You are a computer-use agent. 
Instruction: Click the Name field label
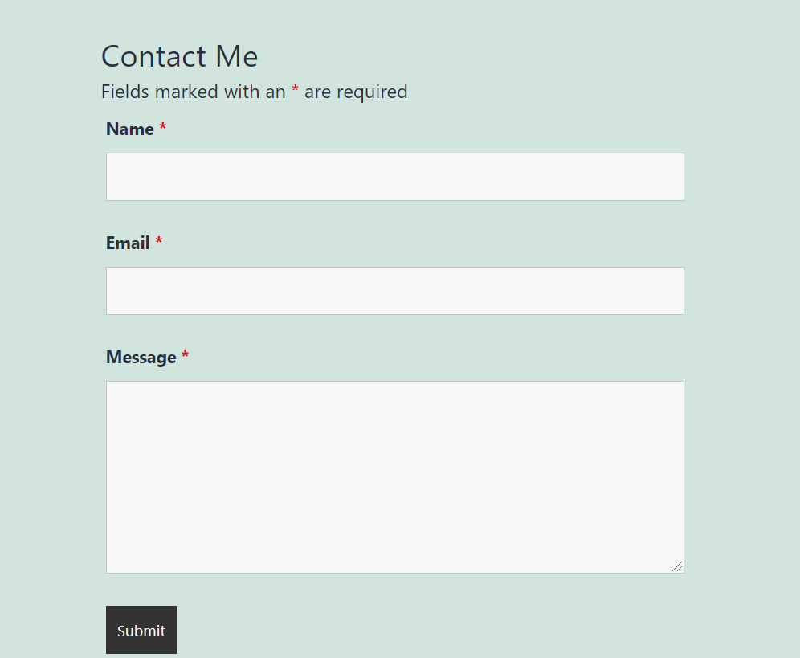point(129,129)
